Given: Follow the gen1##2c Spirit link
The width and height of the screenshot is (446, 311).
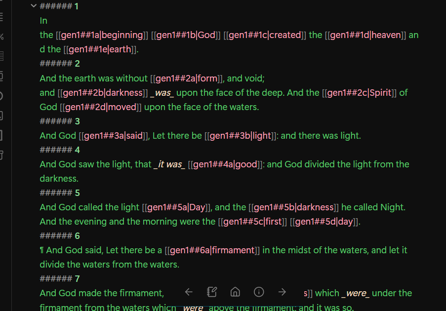Looking at the screenshot, I should [x=360, y=92].
